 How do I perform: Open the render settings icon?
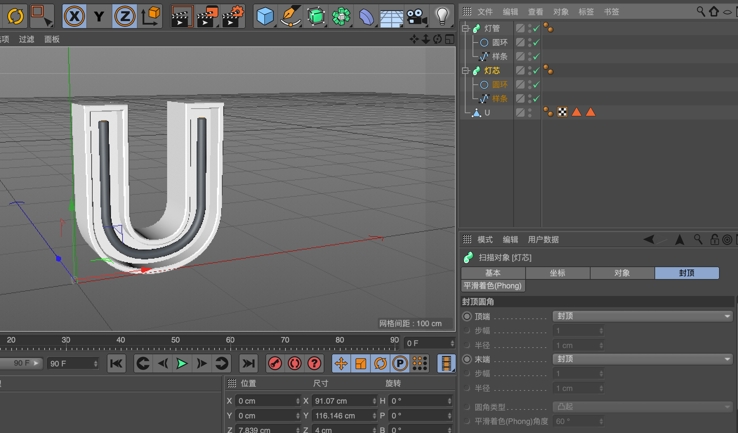233,16
